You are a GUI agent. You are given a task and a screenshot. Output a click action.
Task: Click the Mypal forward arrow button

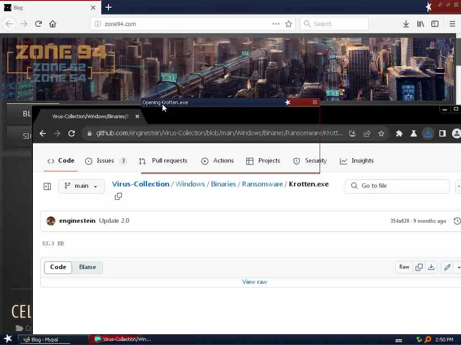pyautogui.click(x=24, y=24)
